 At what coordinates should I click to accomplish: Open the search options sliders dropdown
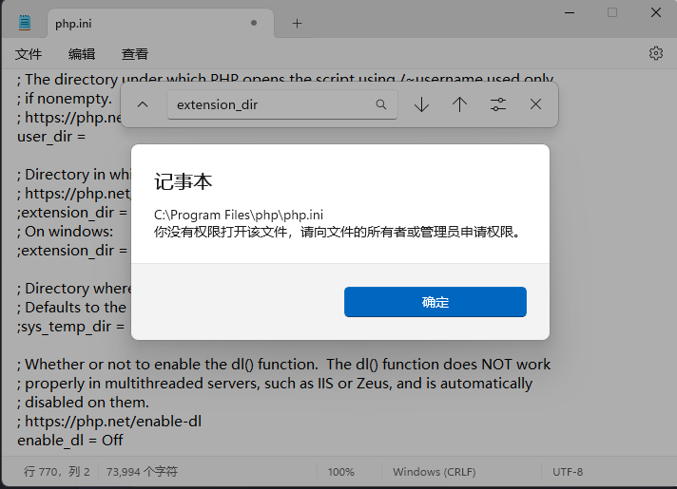[497, 104]
